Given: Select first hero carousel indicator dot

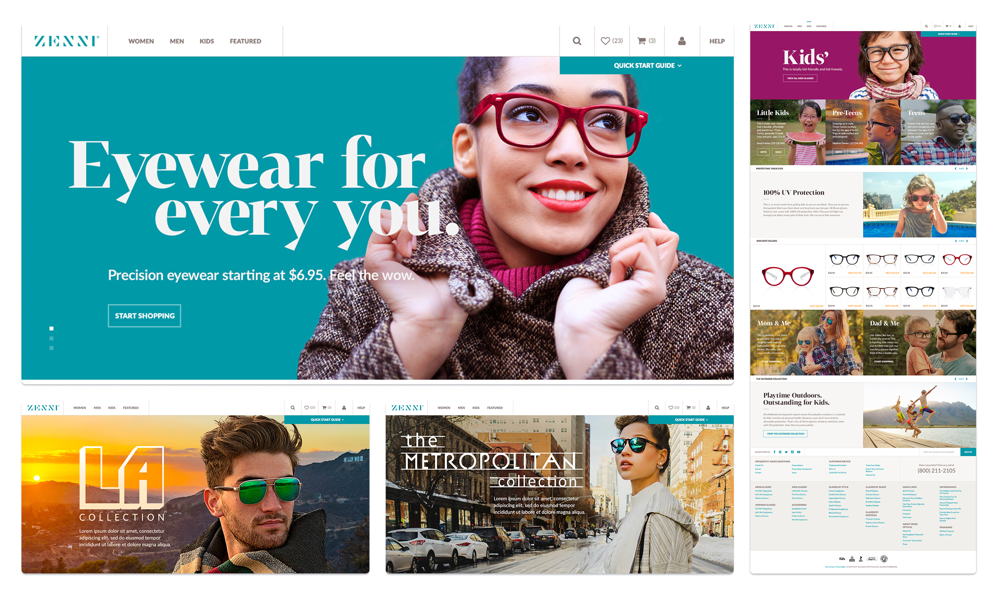Looking at the screenshot, I should [x=51, y=328].
